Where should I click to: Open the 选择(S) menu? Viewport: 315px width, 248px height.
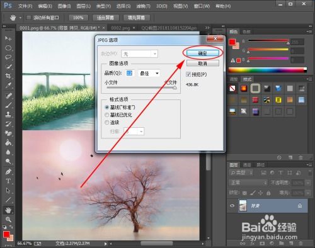[123, 6]
